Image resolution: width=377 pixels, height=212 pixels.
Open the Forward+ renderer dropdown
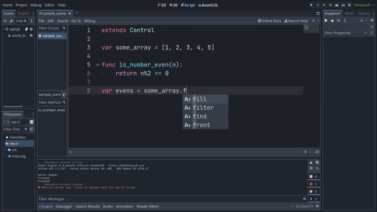pyautogui.click(x=364, y=5)
